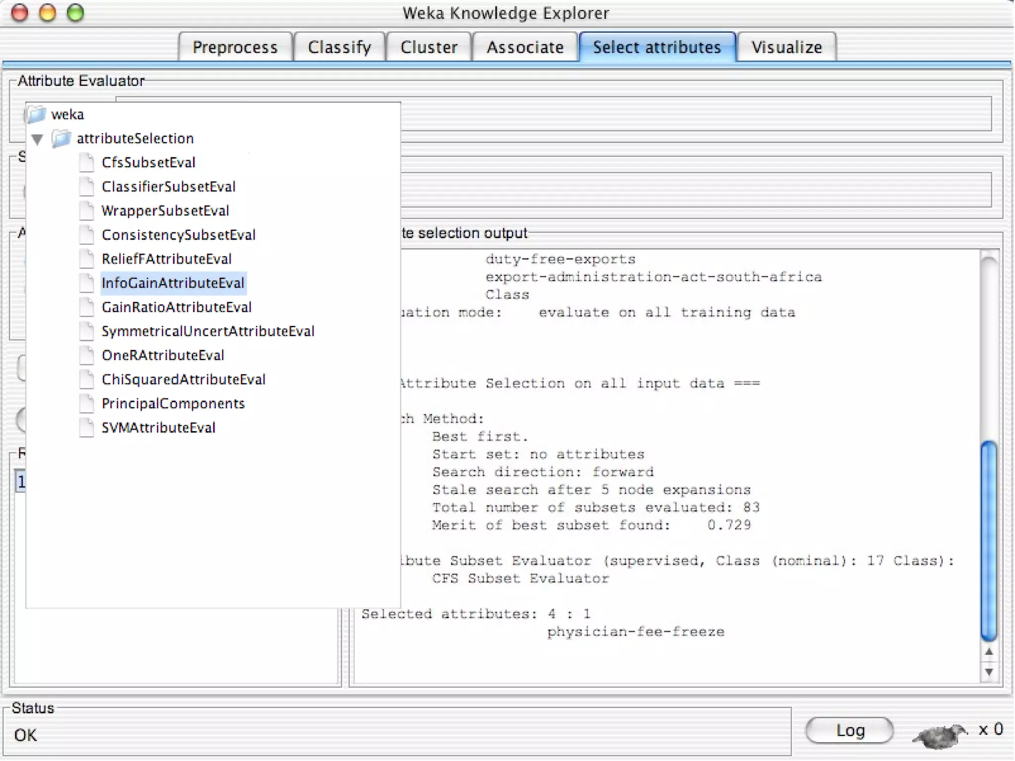
Task: Click the output scrollbar down arrow
Action: [x=989, y=672]
